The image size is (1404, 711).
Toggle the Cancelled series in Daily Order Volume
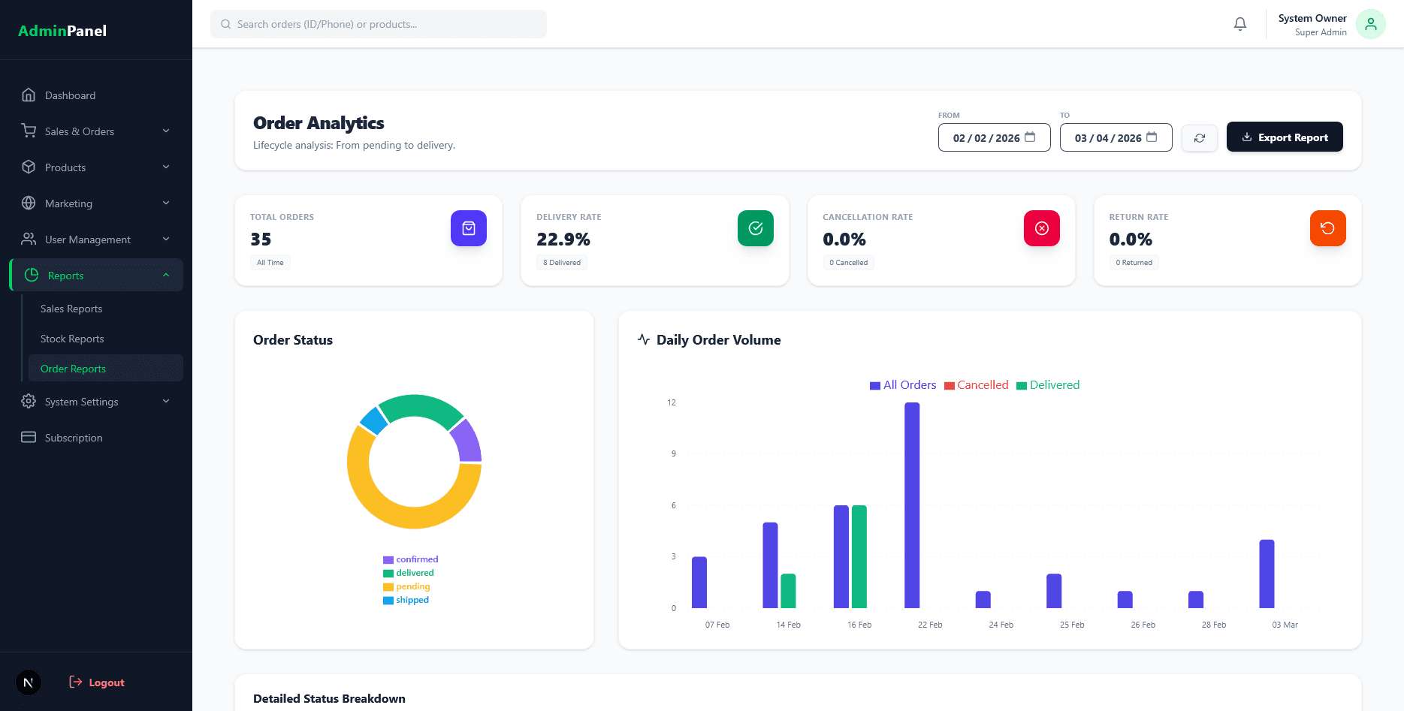[976, 384]
